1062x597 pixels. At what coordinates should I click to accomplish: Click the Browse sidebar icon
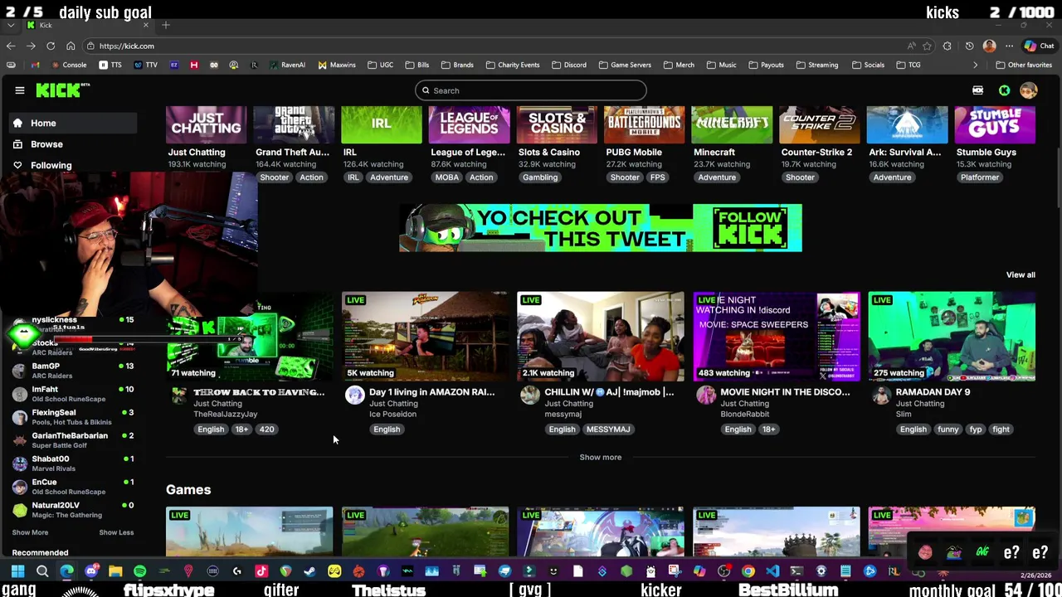17,144
